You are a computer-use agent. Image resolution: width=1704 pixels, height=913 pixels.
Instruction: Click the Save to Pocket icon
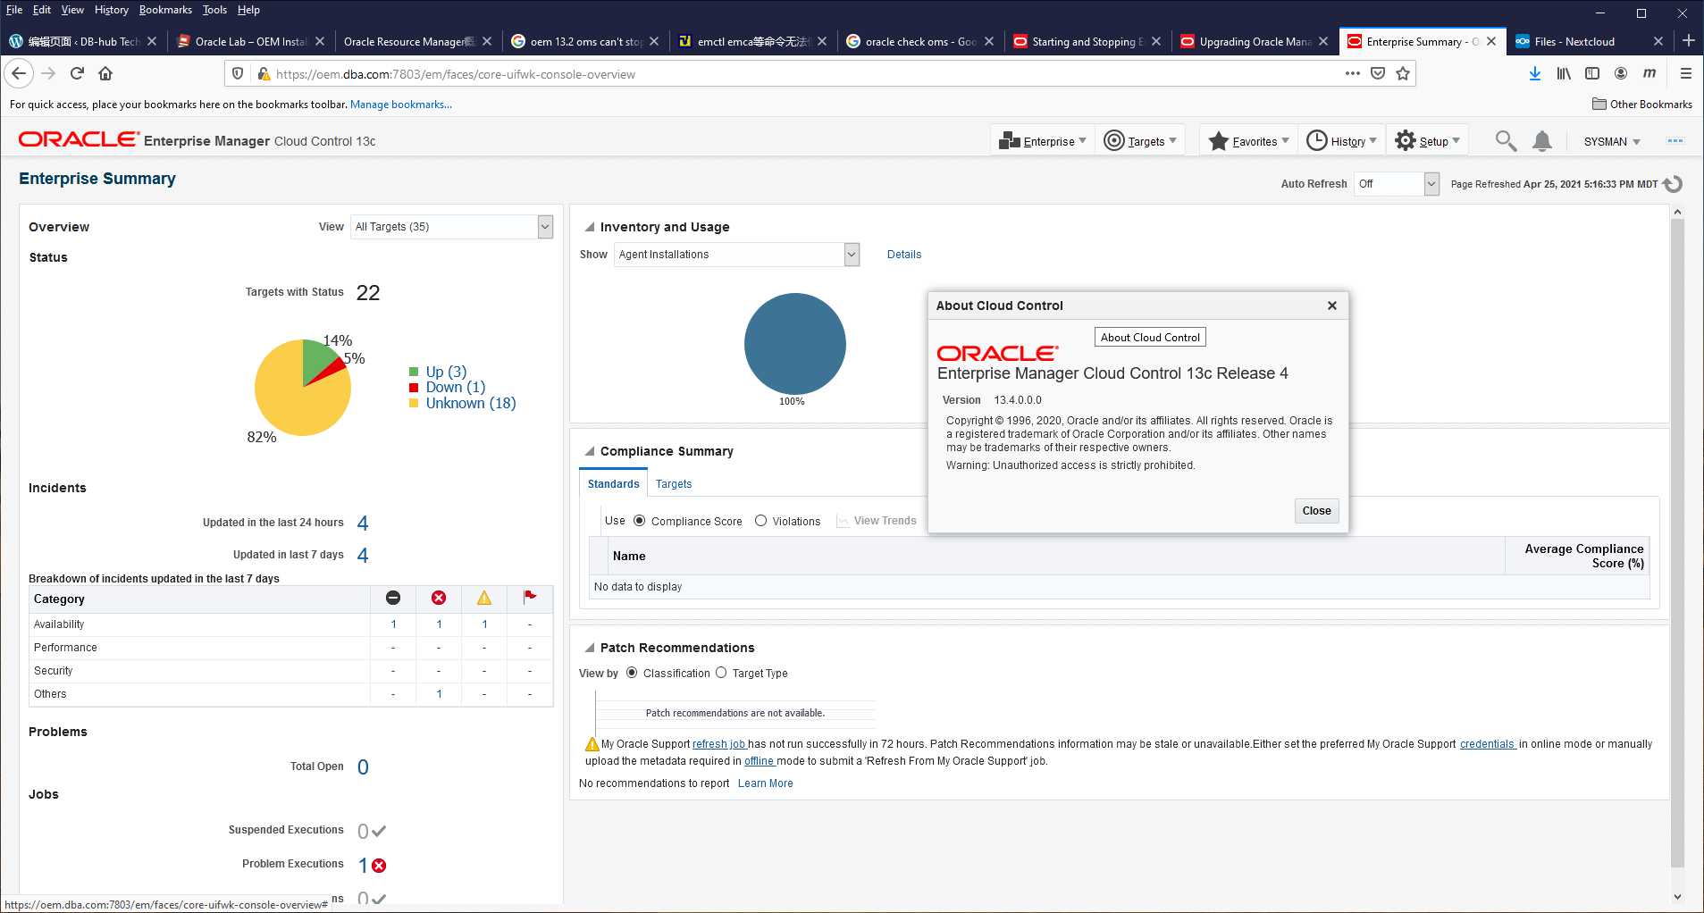click(x=1378, y=73)
